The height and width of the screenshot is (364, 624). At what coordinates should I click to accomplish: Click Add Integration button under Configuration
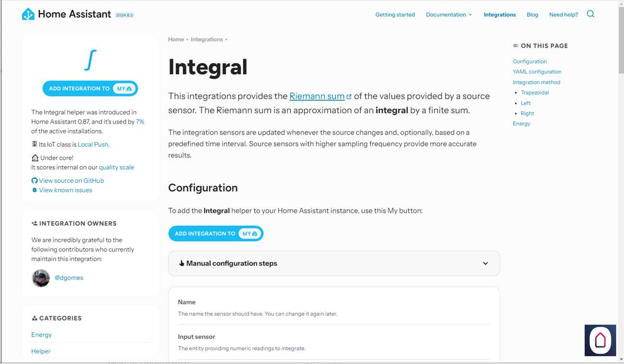coord(216,234)
